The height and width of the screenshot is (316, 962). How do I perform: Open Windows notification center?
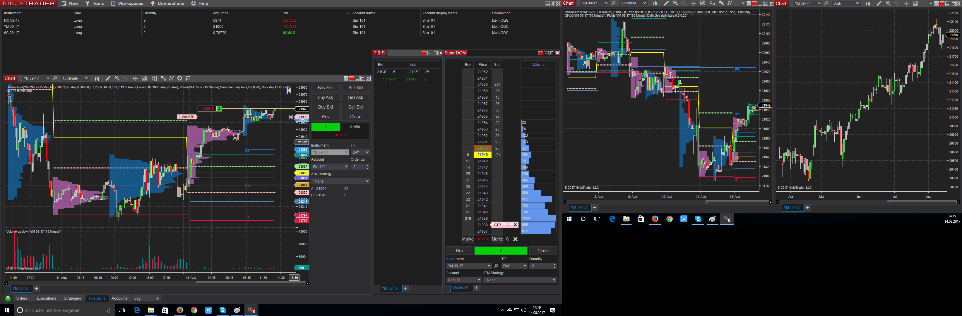(x=553, y=310)
